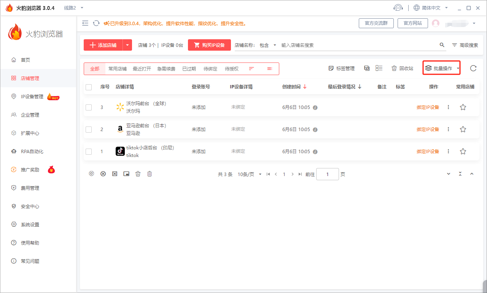
Task: Switch to the 已过期 filter tab
Action: click(x=189, y=69)
